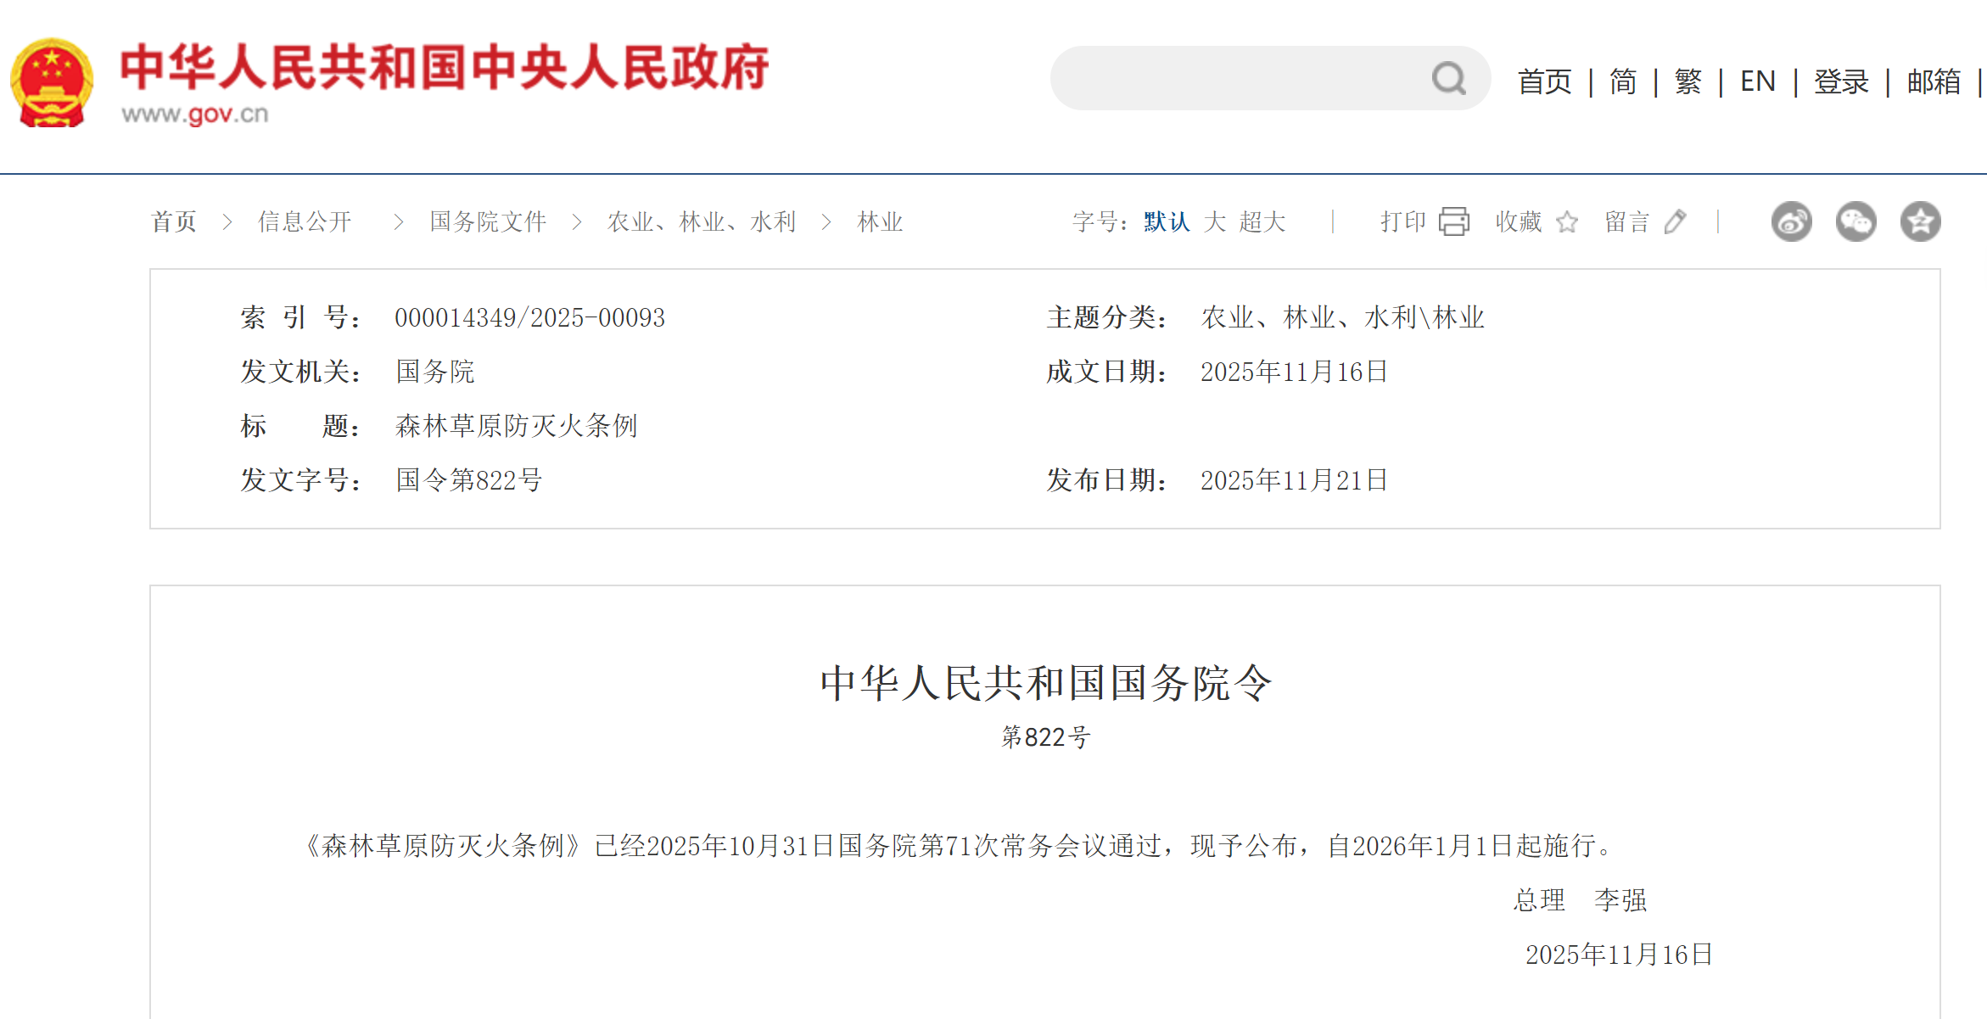Open 信息公开 breadcrumb link

tap(305, 222)
